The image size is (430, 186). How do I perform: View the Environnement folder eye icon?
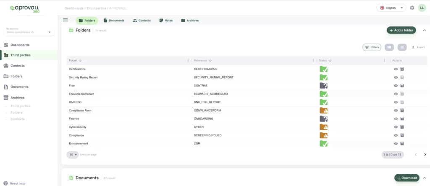tap(396, 144)
